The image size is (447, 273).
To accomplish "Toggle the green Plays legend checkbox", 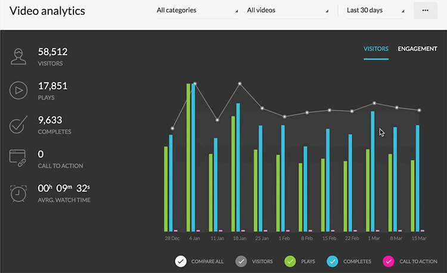I will pos(290,261).
